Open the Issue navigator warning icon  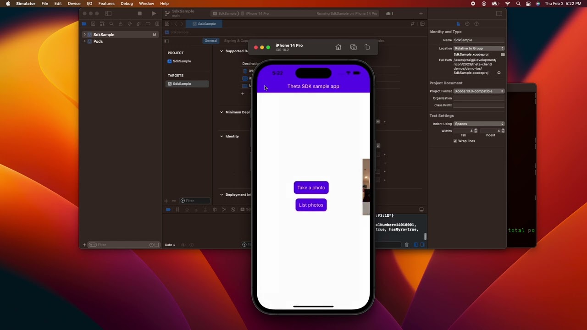point(121,24)
